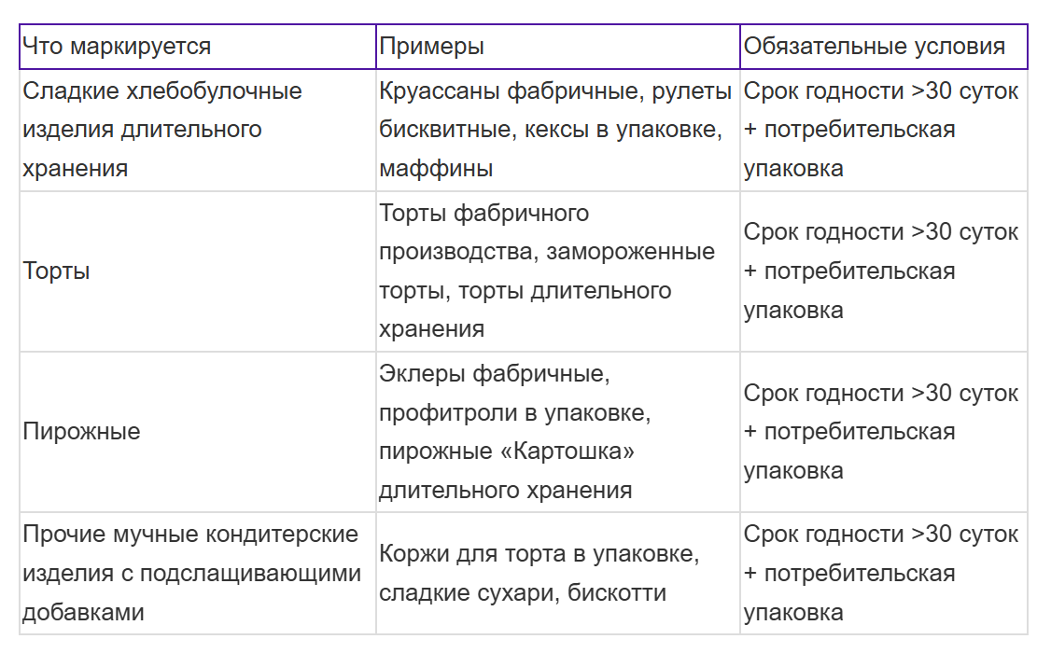Click the conditions cell in the Торты row
Viewport: 1037px width, 653px height.
pos(884,271)
